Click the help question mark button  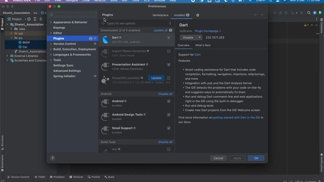53,158
